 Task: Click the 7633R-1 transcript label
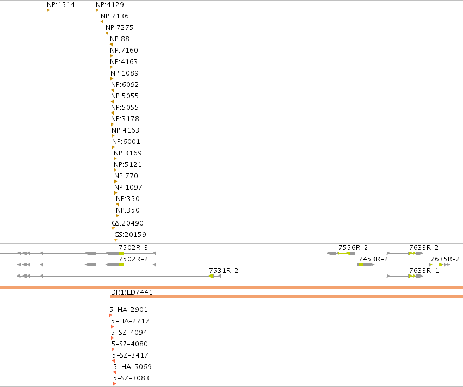(x=424, y=271)
